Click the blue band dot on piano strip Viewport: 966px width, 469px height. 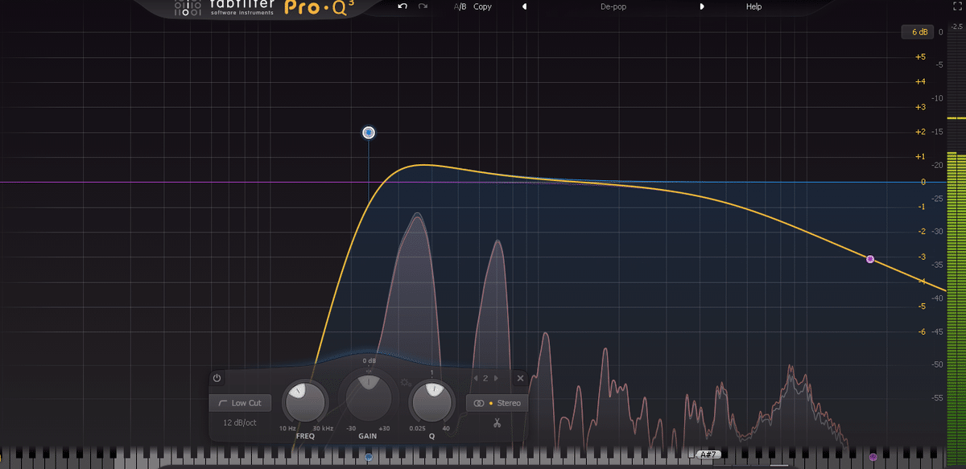pos(369,456)
